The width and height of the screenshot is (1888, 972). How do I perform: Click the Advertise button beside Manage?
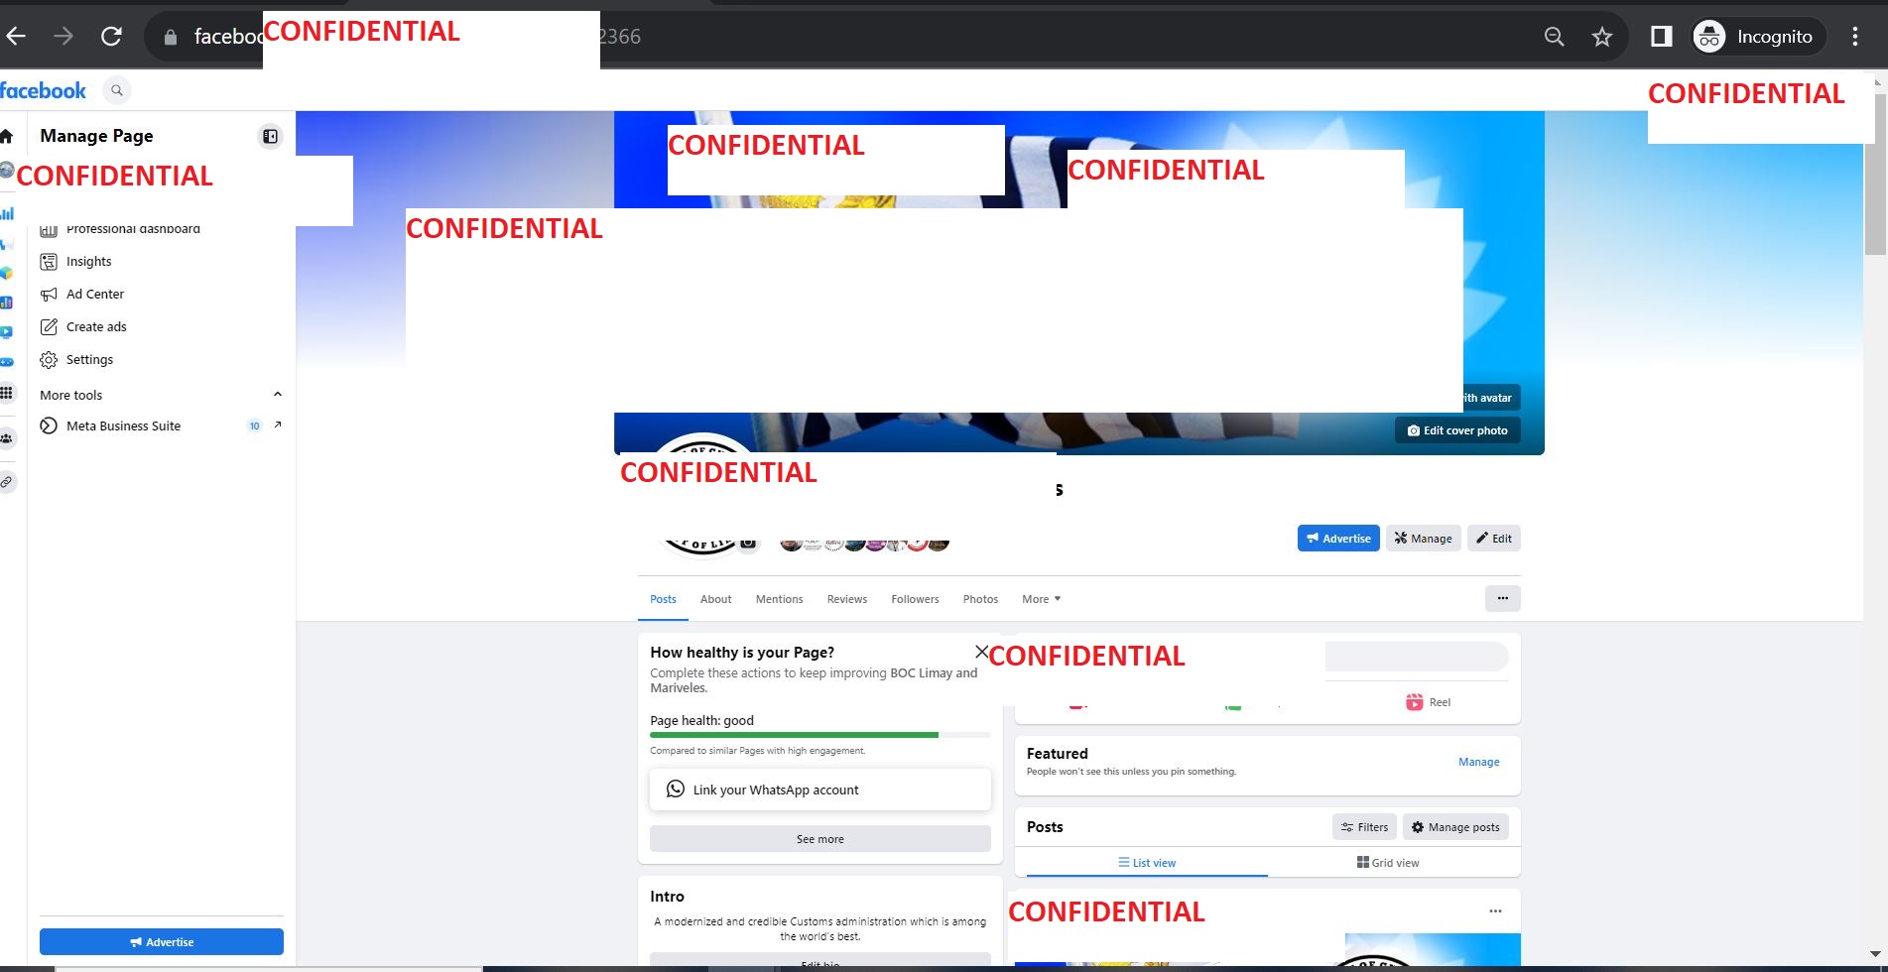1338,539
